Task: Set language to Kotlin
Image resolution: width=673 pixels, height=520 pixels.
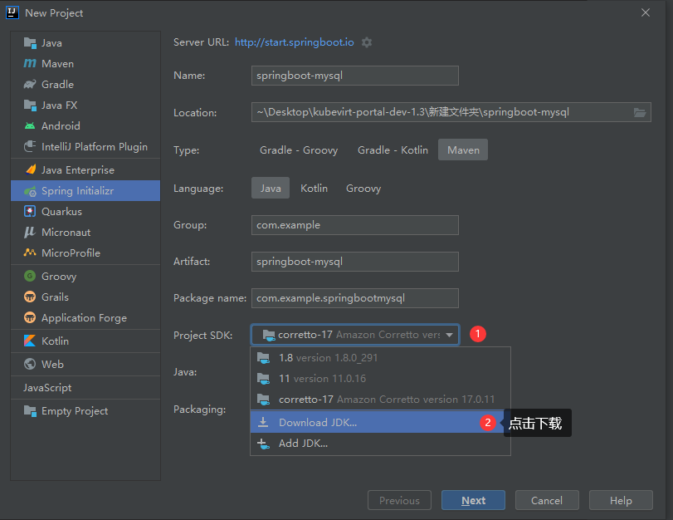Action: click(x=314, y=189)
